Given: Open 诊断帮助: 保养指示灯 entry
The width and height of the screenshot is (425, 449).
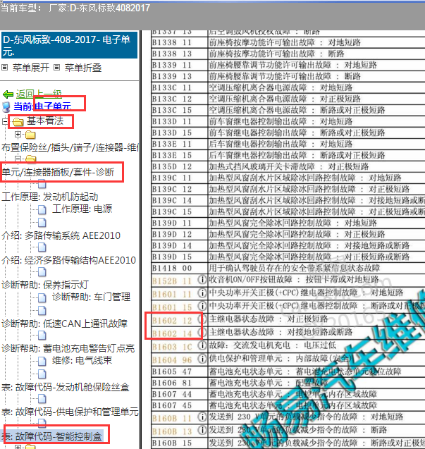Looking at the screenshot, I should pyautogui.click(x=45, y=285).
